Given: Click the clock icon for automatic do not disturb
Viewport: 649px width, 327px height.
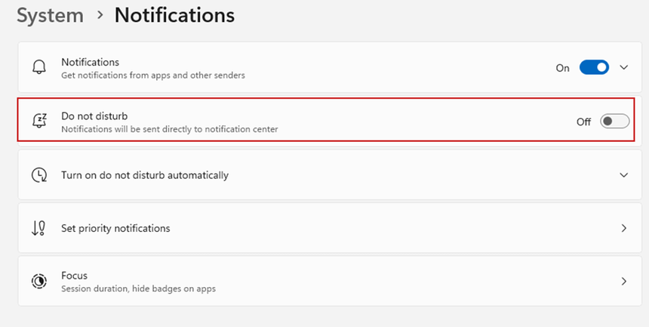Looking at the screenshot, I should [x=39, y=175].
